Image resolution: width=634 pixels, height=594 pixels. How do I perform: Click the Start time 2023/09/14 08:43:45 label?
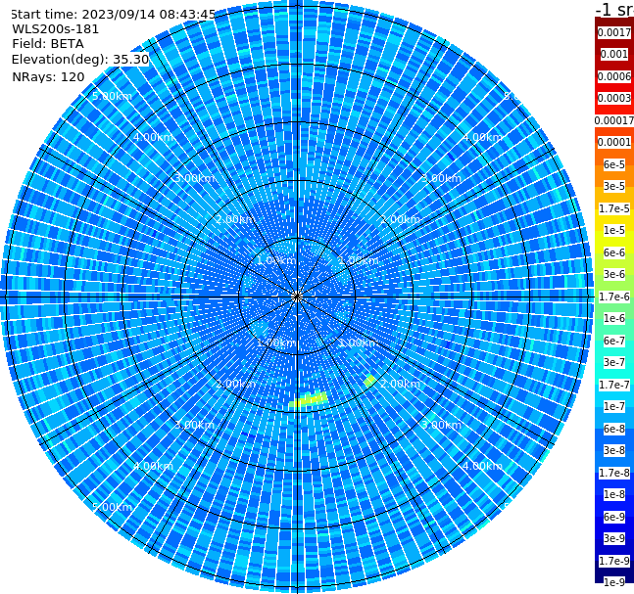coord(114,14)
